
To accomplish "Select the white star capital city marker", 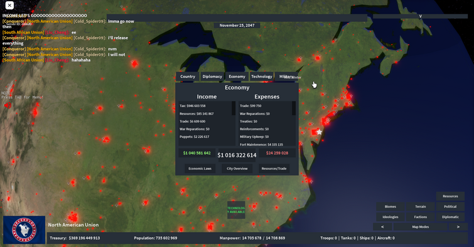I will tap(319, 132).
